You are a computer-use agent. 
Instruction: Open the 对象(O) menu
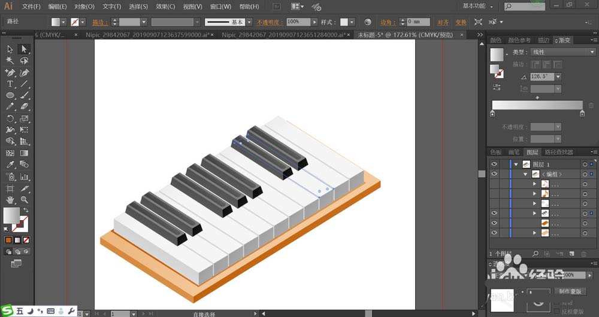pos(84,7)
